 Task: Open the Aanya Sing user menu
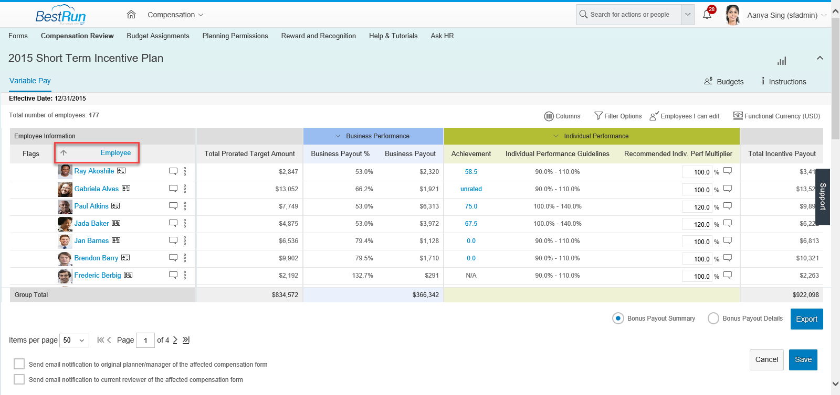[x=786, y=15]
